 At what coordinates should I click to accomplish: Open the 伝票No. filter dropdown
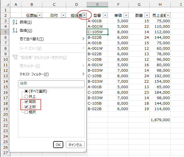pyautogui.click(x=40, y=15)
